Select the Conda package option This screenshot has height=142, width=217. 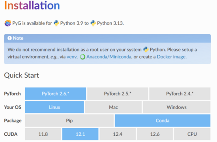163,121
